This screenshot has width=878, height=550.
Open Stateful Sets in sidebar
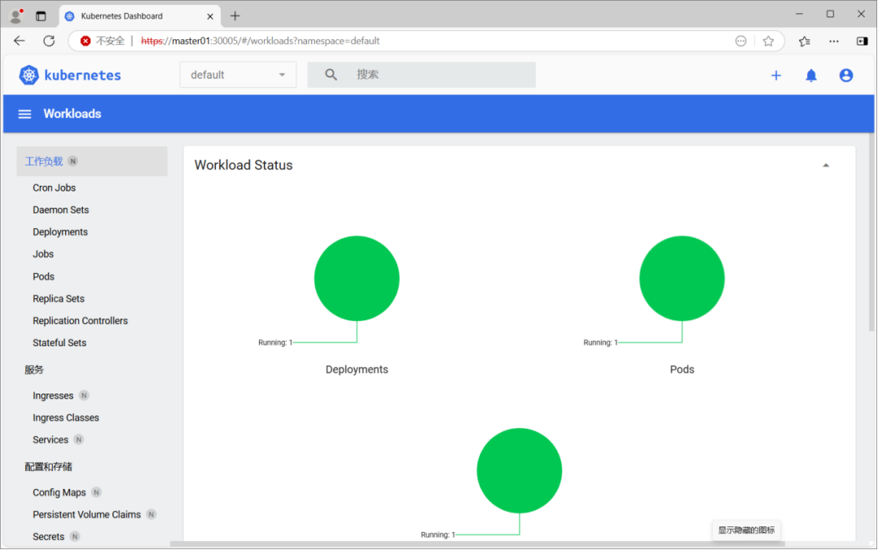click(59, 343)
